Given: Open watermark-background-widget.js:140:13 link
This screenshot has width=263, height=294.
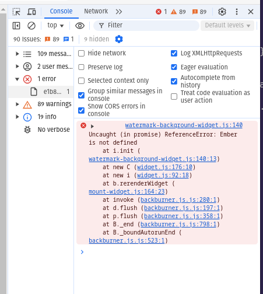Looking at the screenshot, I should (153, 159).
